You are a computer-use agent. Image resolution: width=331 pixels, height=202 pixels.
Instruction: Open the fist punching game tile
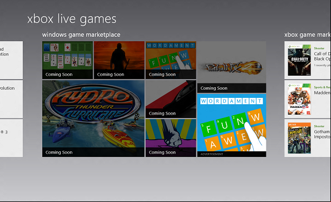[171, 138]
